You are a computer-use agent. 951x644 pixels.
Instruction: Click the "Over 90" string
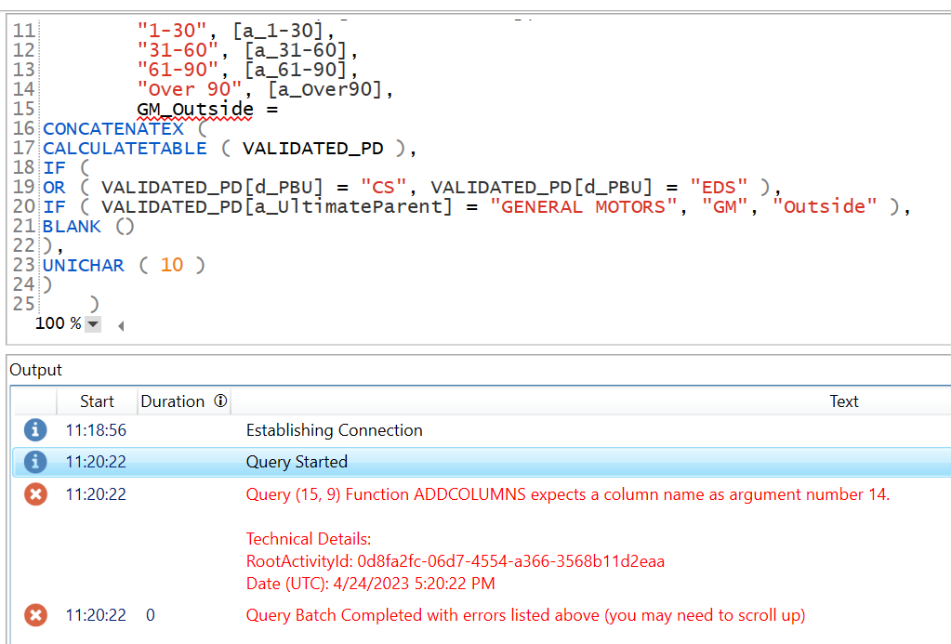190,89
